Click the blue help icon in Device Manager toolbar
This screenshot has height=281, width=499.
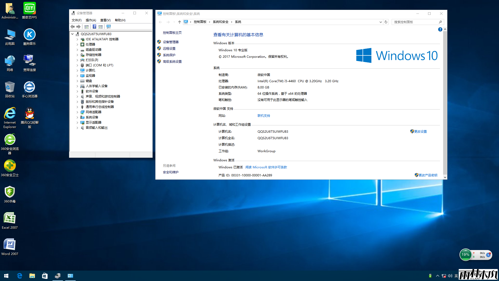(95, 27)
